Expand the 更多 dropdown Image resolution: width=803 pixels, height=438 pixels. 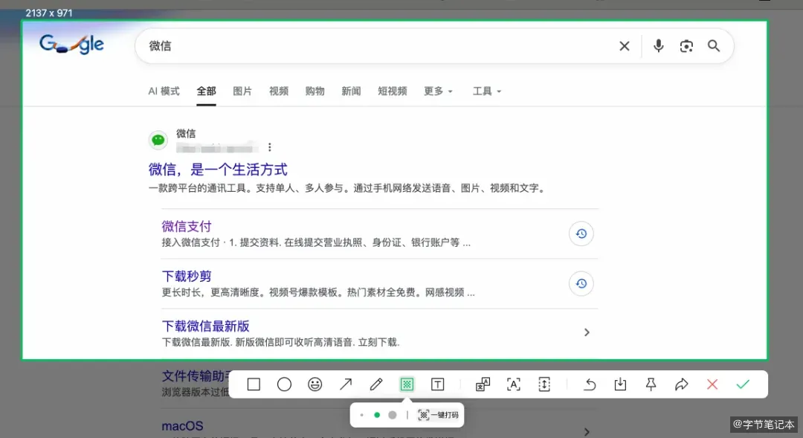[x=439, y=91]
